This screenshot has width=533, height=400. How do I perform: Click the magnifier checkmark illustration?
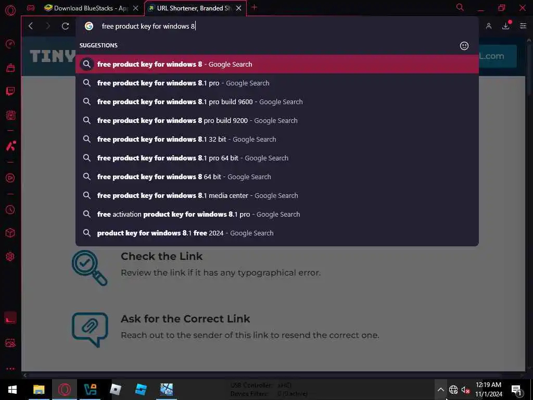(90, 268)
